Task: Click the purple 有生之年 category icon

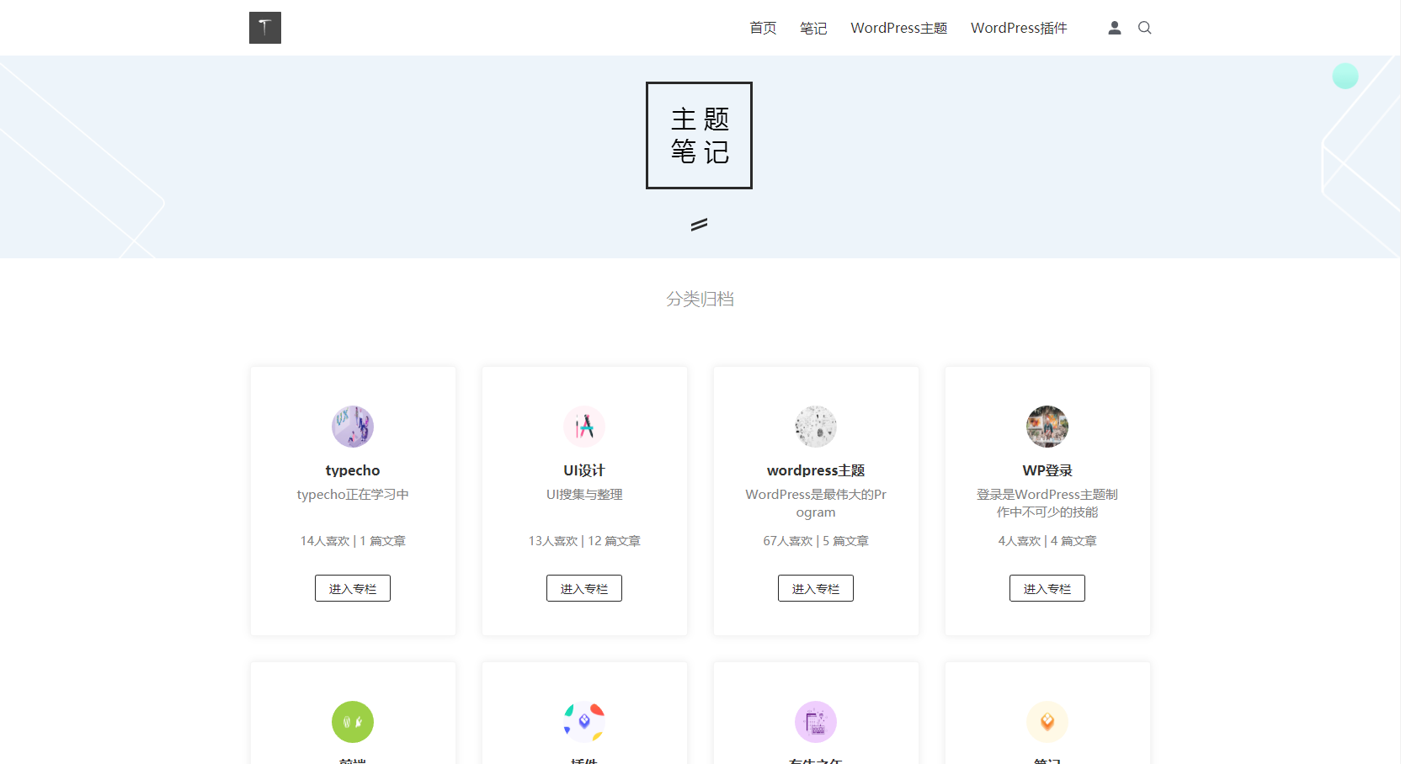Action: pyautogui.click(x=815, y=721)
